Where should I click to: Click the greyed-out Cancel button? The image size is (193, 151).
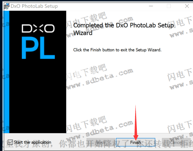click(176, 142)
